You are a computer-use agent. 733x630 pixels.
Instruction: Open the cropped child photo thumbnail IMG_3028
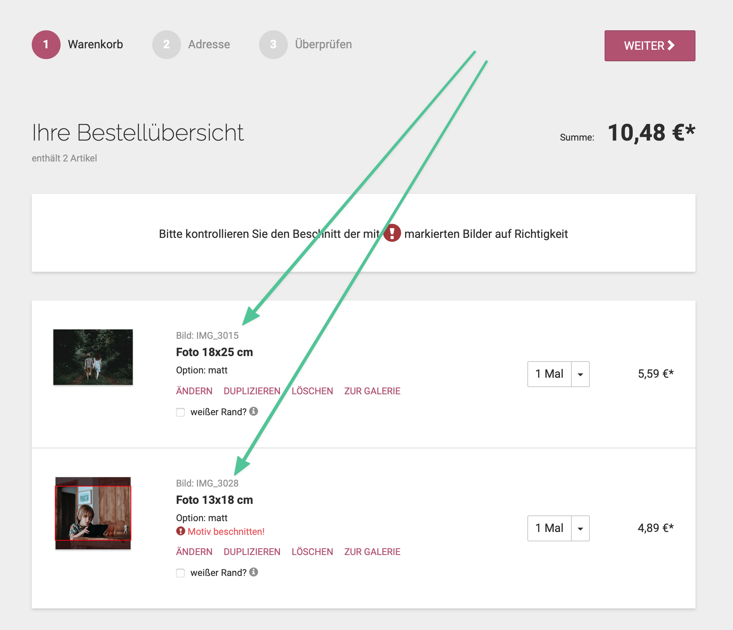coord(93,513)
